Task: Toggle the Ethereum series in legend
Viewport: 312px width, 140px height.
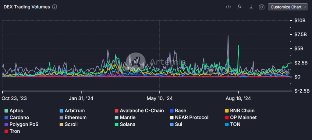Action: (73, 118)
